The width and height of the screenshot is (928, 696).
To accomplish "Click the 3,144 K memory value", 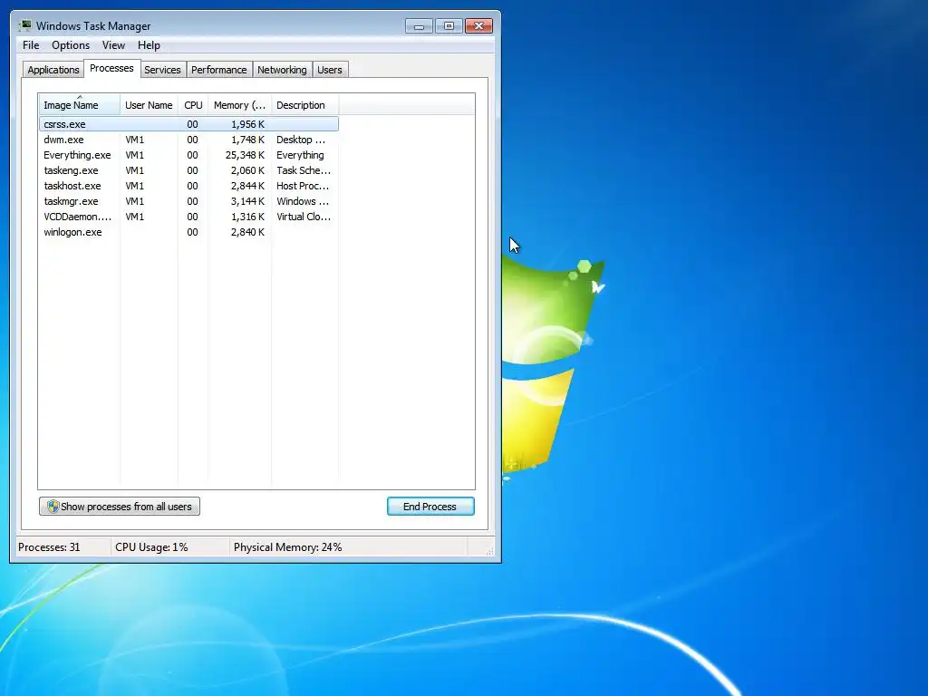I will pyautogui.click(x=247, y=201).
